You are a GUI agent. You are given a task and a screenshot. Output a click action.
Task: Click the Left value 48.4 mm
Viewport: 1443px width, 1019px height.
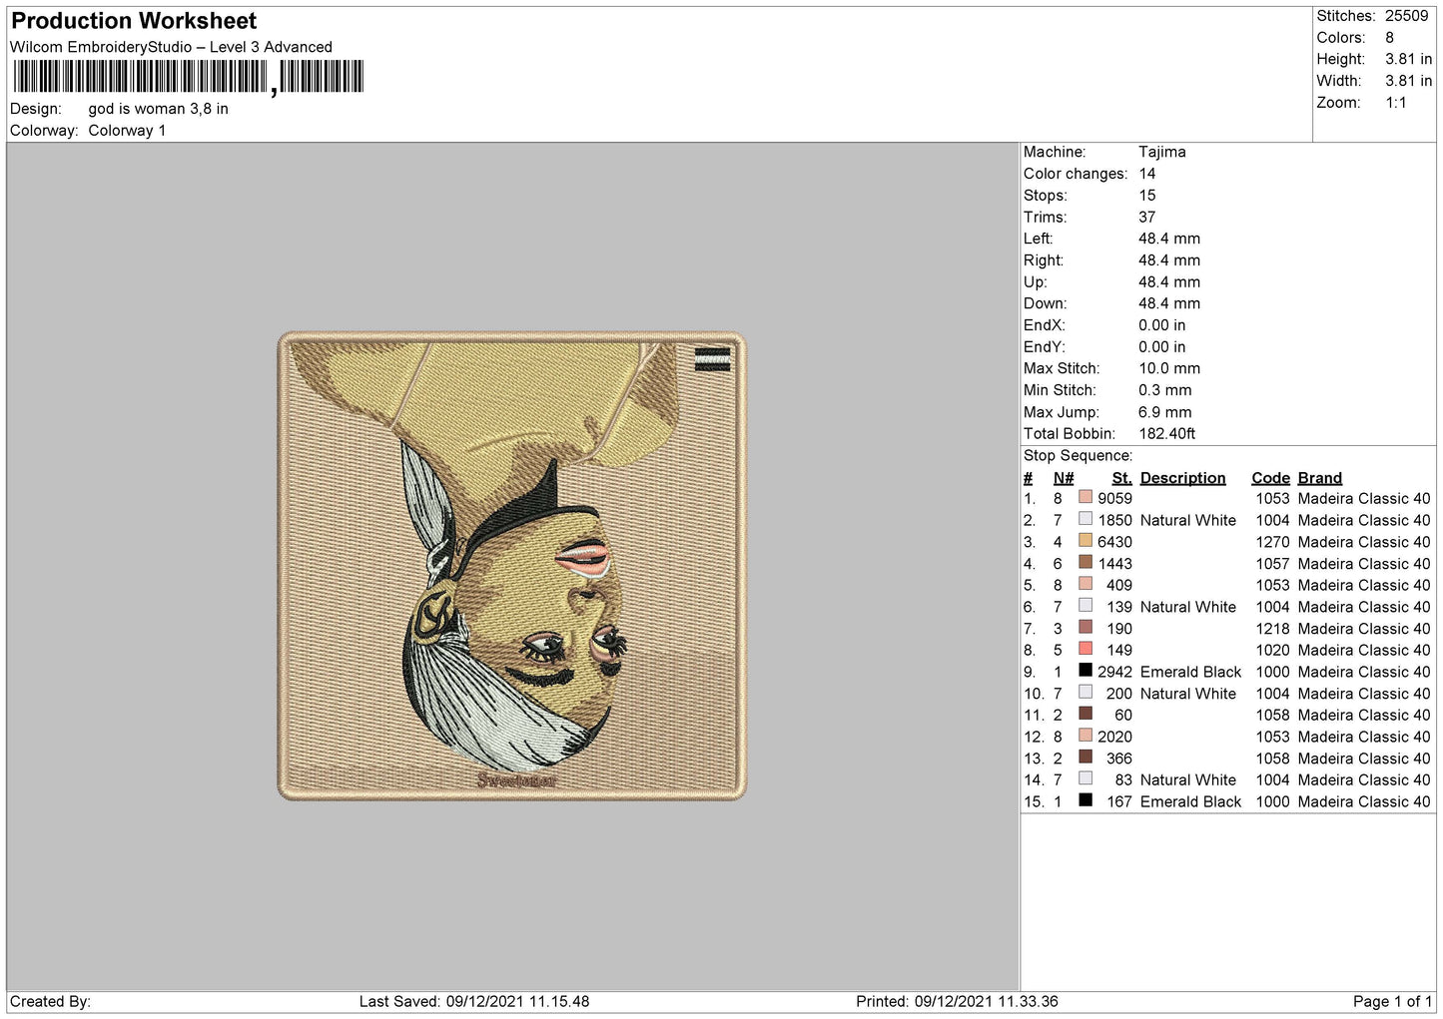tap(1169, 239)
